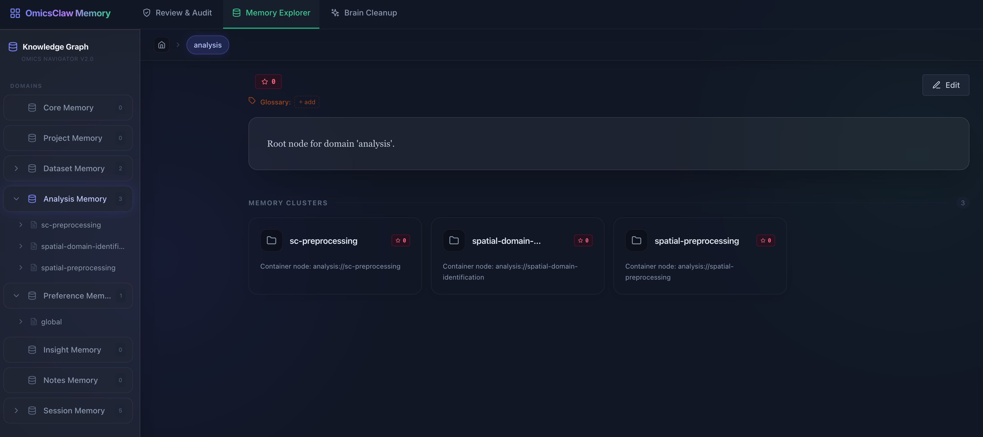Select sc-preprocessing in the sidebar tree

click(x=71, y=225)
